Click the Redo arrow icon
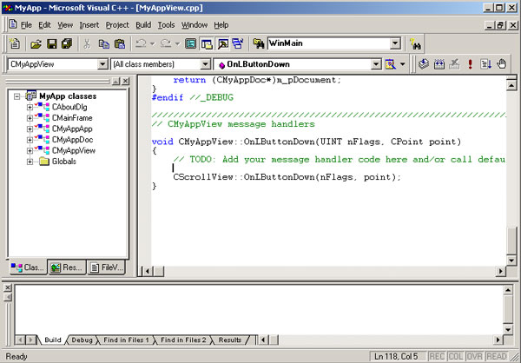The width and height of the screenshot is (521, 363). pyautogui.click(x=166, y=43)
